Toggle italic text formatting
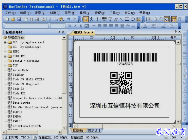This screenshot has width=188, height=140. 75,26
